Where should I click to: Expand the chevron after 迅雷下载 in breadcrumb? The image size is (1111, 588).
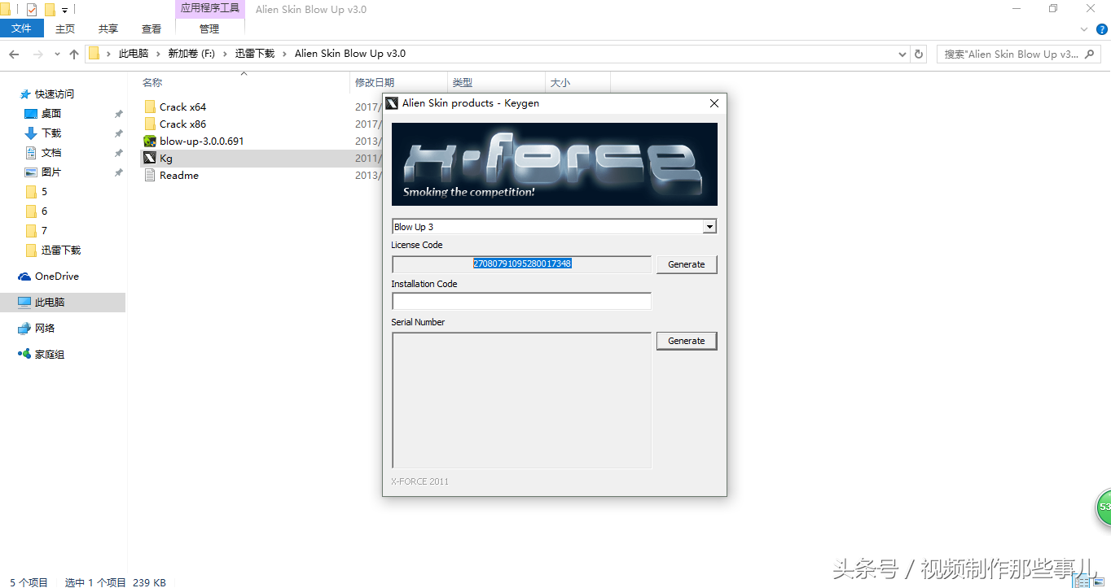(284, 54)
